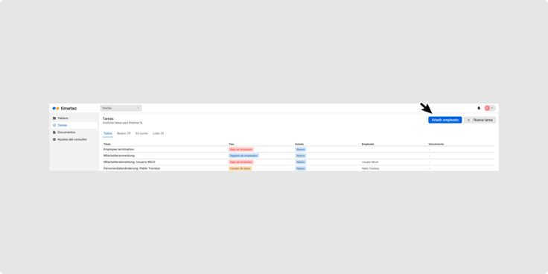Click Baja del empleado tag in Employee termination row
The width and height of the screenshot is (548, 274).
click(241, 149)
